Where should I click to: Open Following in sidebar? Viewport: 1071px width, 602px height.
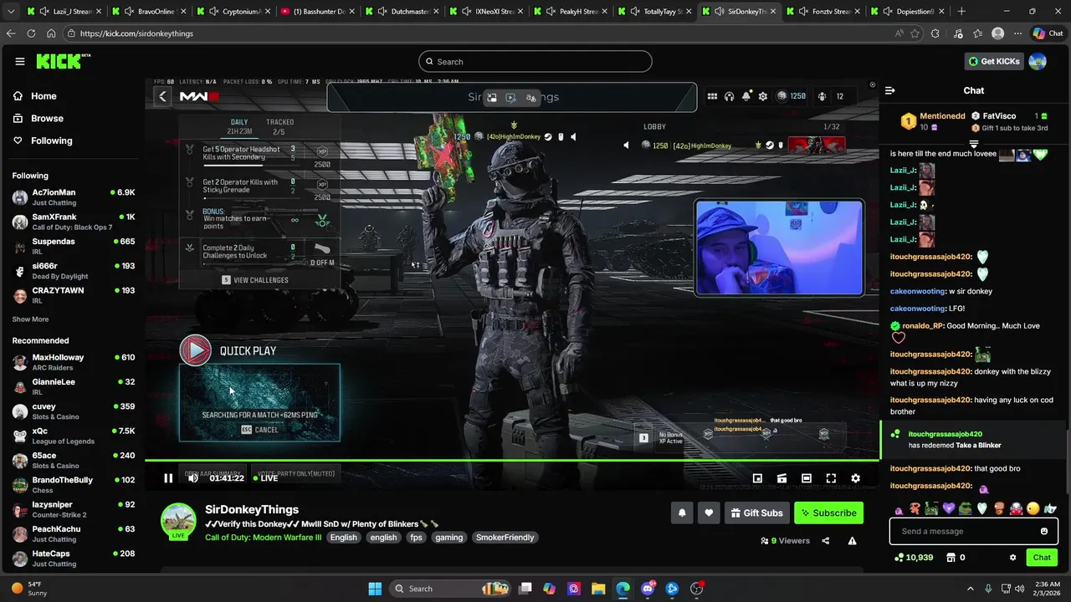[x=51, y=140]
